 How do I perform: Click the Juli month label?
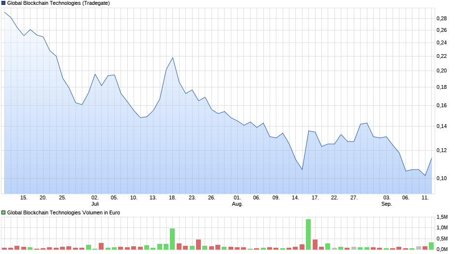point(95,204)
